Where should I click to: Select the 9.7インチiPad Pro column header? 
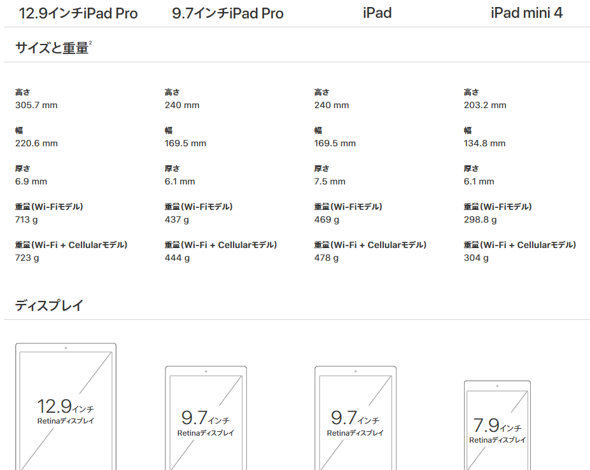tap(228, 13)
